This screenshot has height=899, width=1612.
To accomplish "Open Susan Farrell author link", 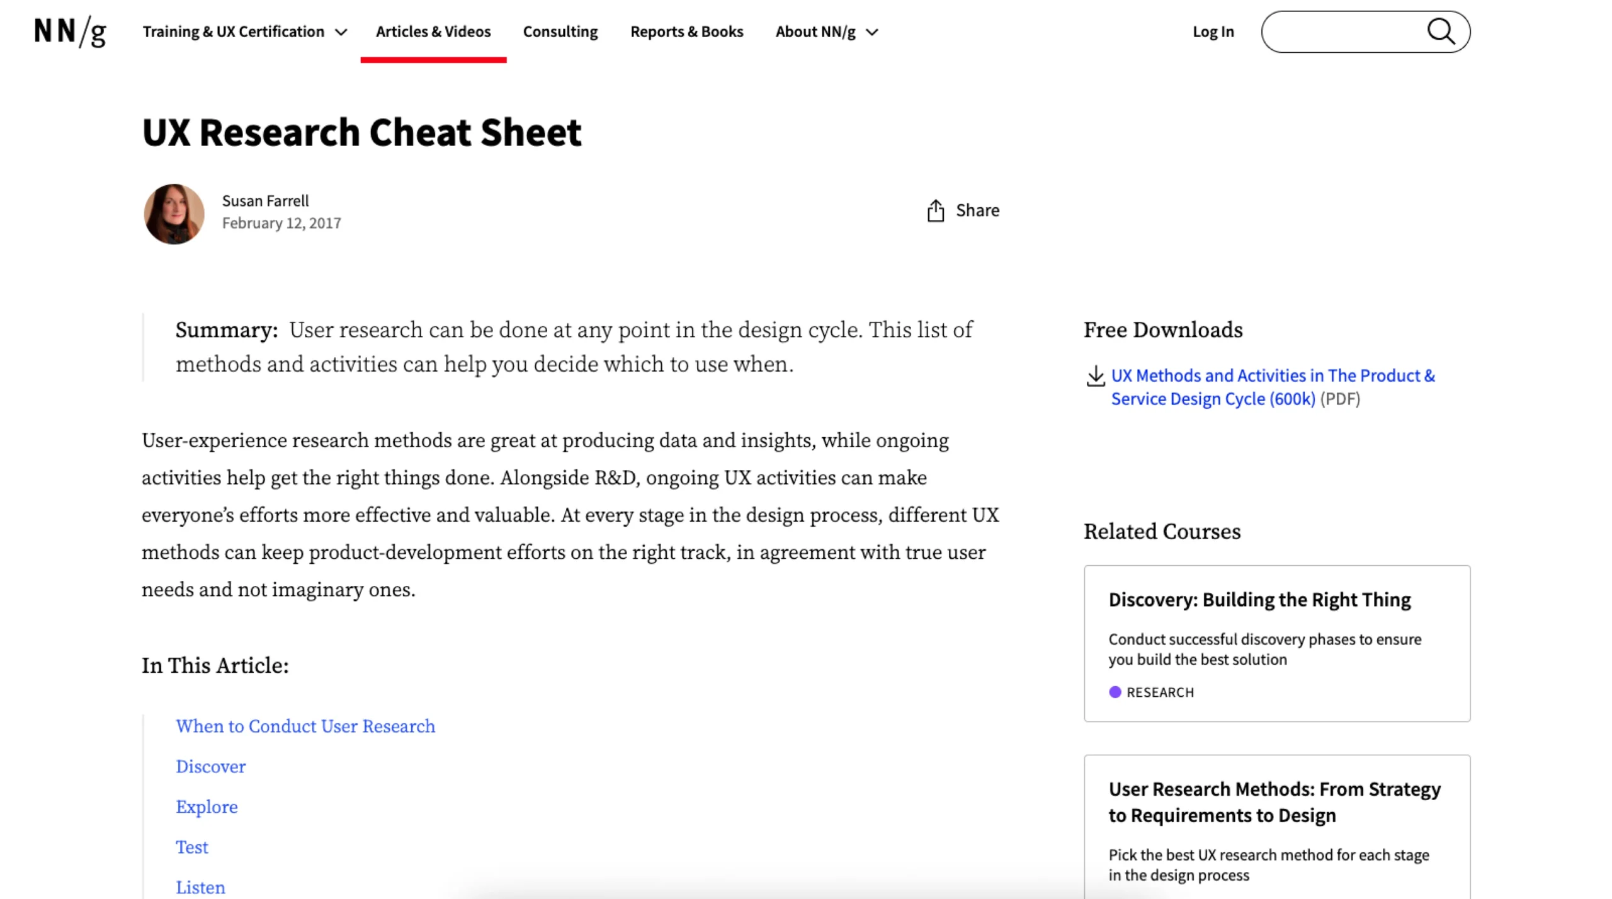I will point(265,200).
